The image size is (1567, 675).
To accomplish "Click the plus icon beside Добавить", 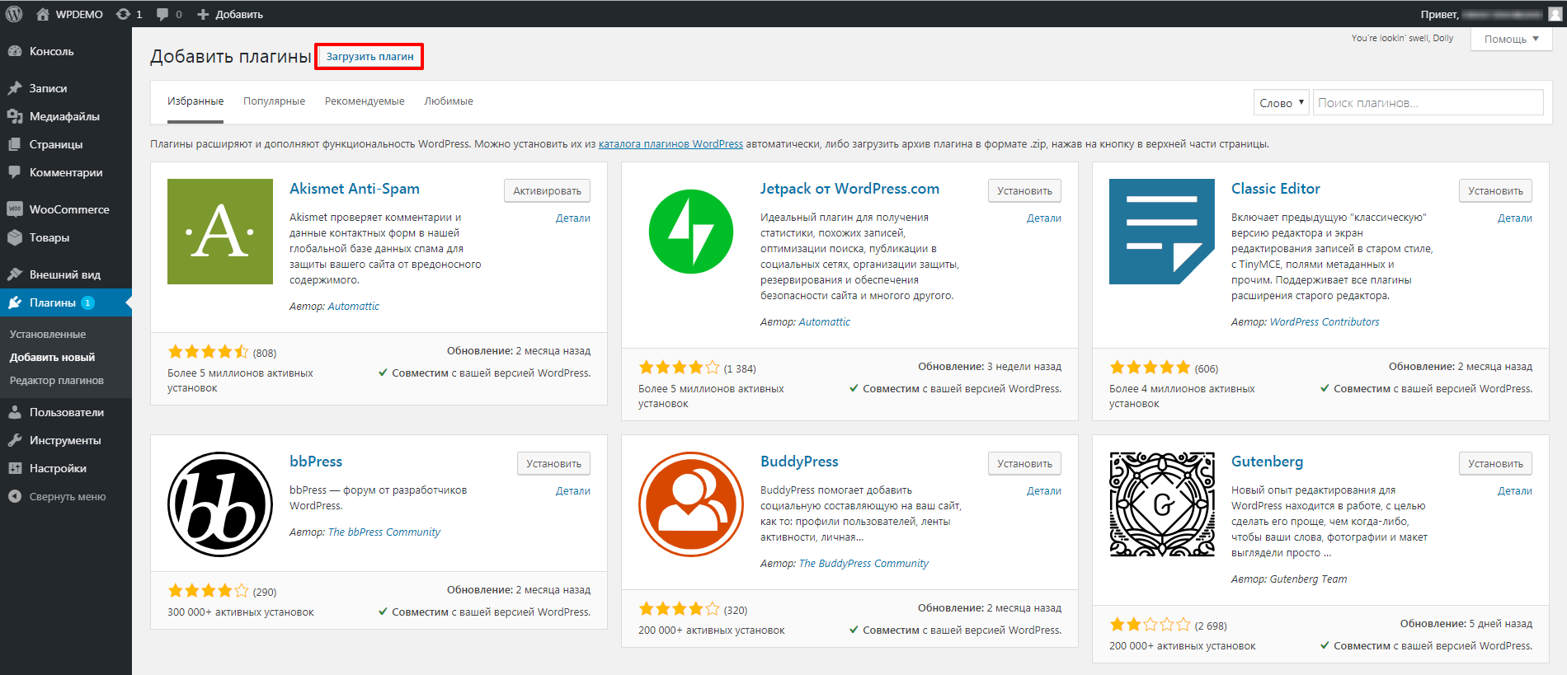I will click(x=203, y=14).
